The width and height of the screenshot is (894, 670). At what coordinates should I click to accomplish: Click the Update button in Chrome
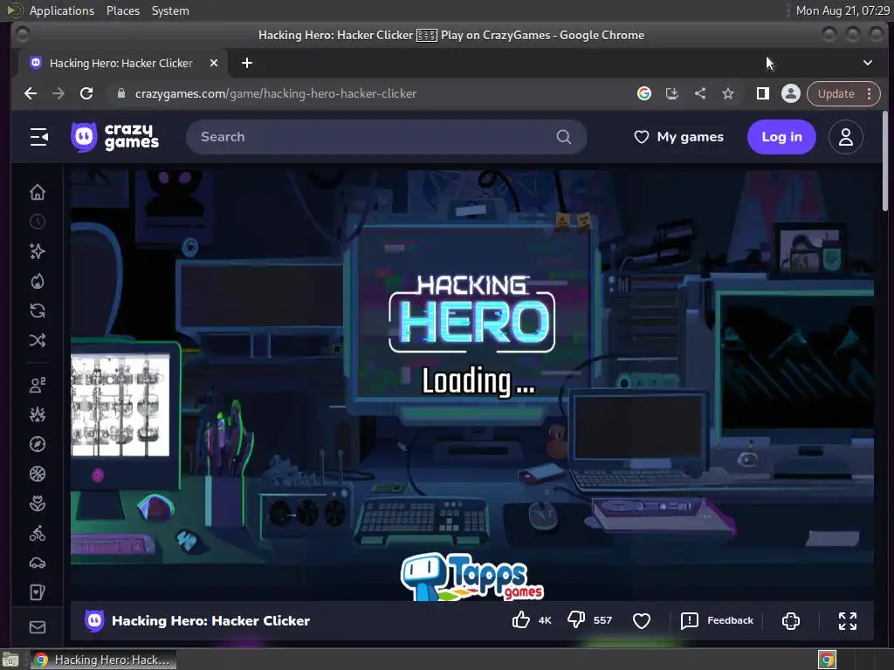pyautogui.click(x=836, y=93)
